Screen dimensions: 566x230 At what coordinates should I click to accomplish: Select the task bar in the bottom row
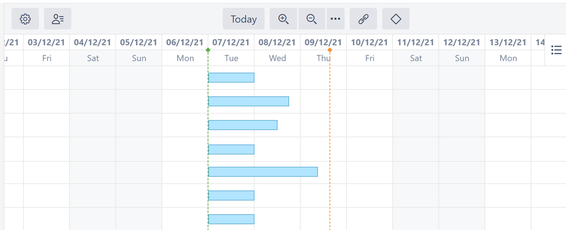pyautogui.click(x=231, y=218)
